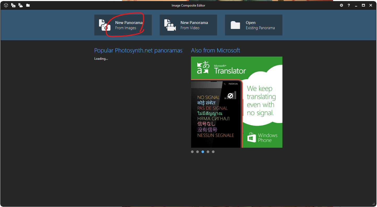Select the first carousel dot under banner
The width and height of the screenshot is (377, 207).
[192, 152]
